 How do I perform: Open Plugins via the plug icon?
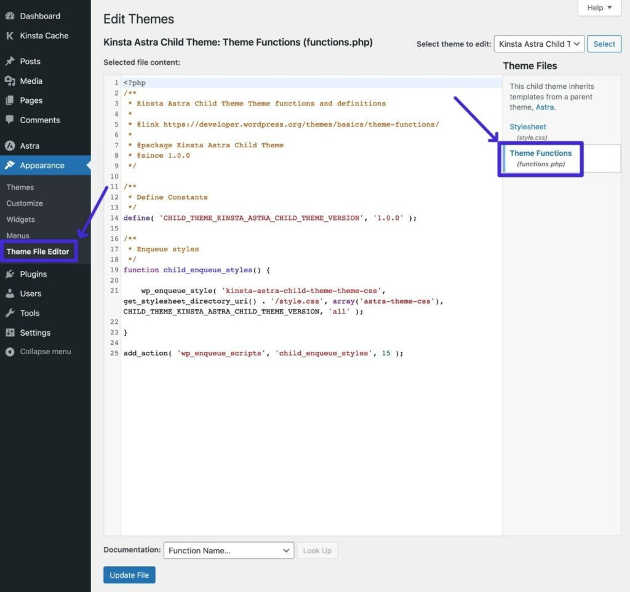(10, 274)
